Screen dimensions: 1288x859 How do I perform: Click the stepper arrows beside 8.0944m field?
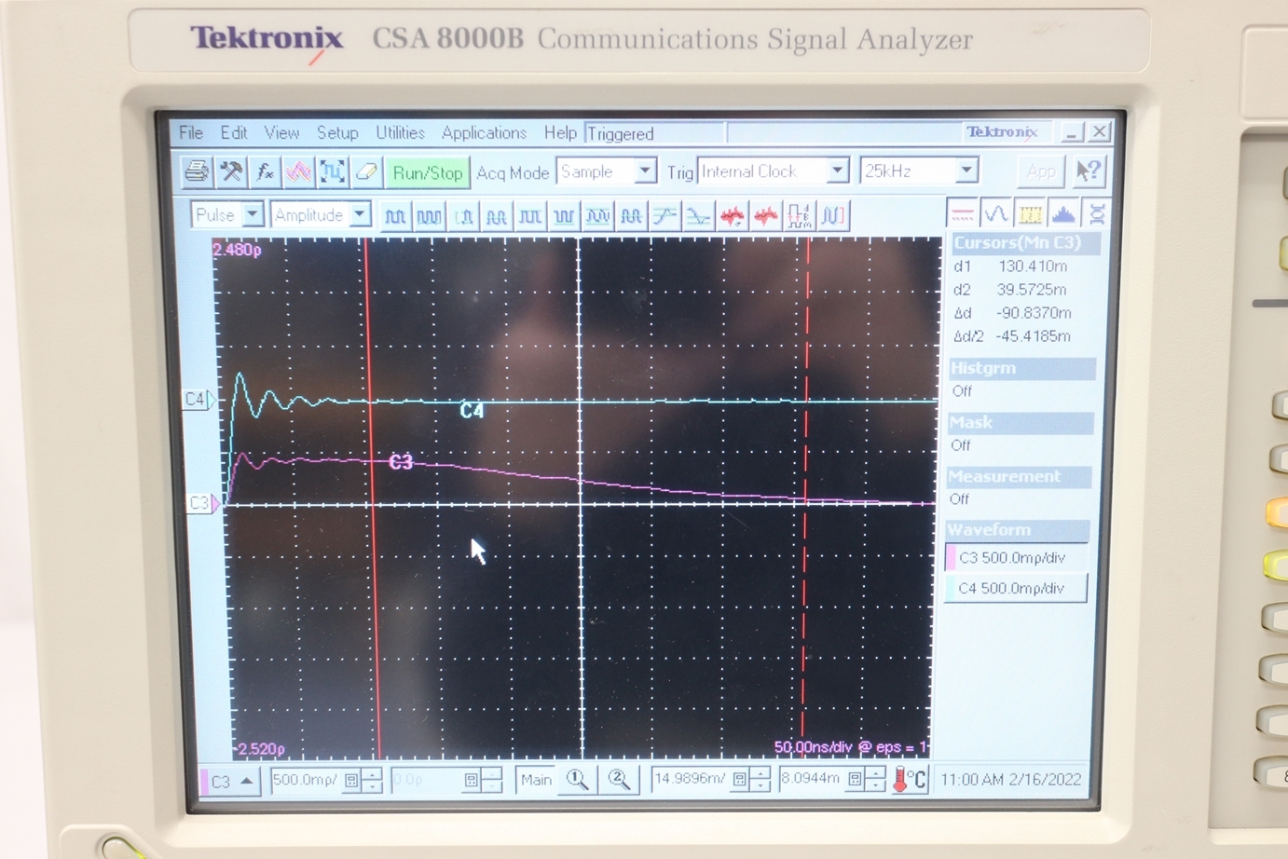coord(874,779)
